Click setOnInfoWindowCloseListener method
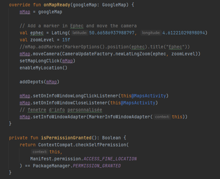220x179 pixels. coord(70,103)
